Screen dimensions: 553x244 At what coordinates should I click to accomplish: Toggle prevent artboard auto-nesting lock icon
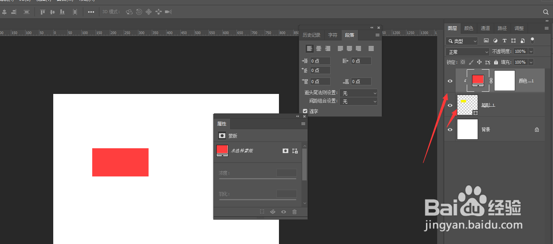pos(488,62)
